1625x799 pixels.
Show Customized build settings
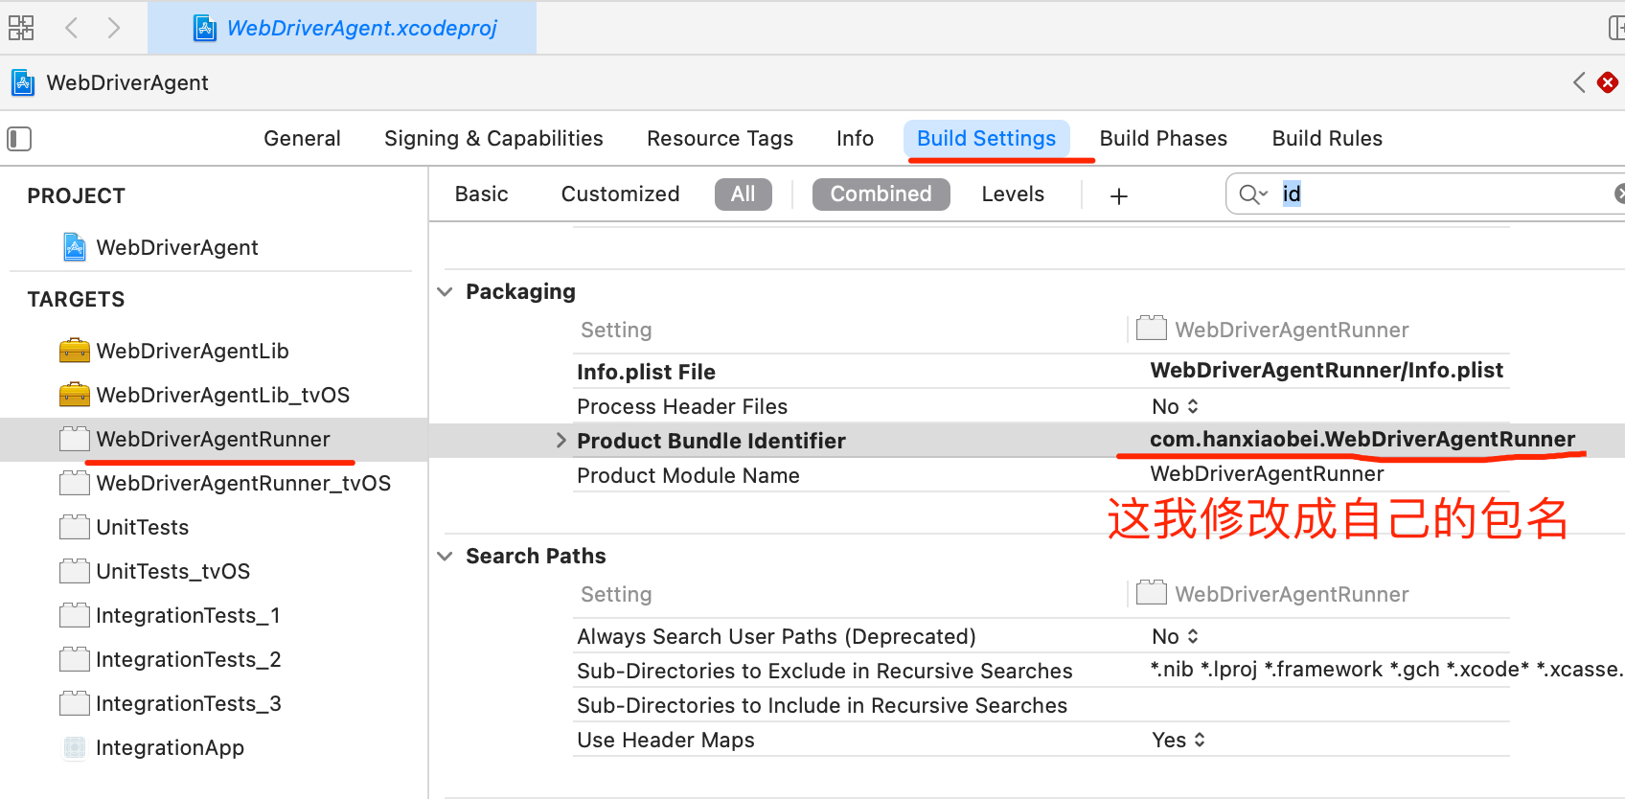pyautogui.click(x=620, y=194)
